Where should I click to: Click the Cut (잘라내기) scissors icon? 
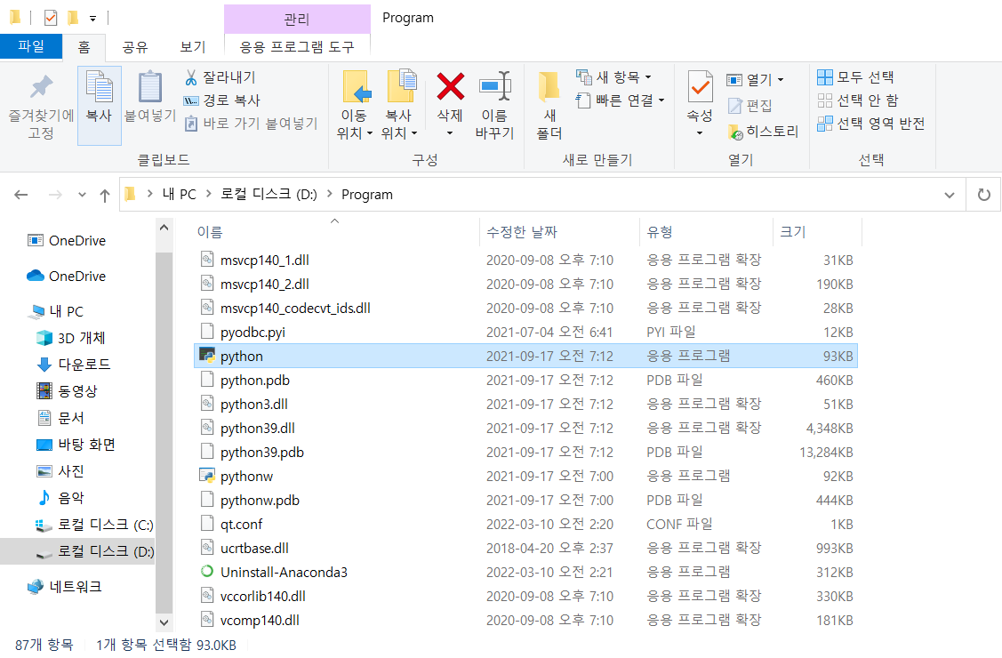(190, 77)
